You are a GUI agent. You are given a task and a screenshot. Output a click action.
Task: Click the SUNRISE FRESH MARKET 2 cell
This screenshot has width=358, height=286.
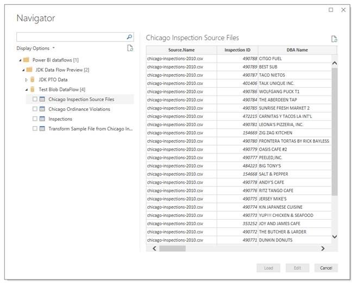295,108
